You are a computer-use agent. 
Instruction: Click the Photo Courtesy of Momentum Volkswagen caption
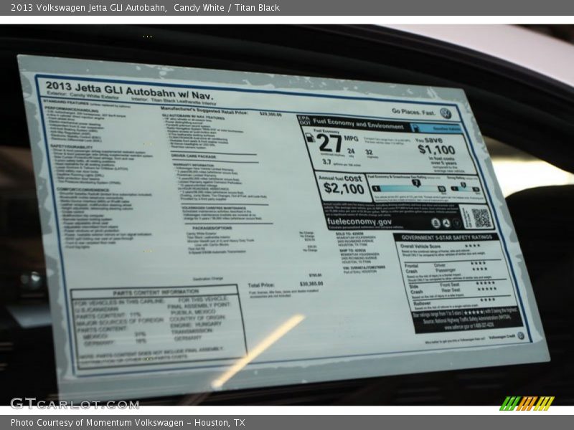128,423
